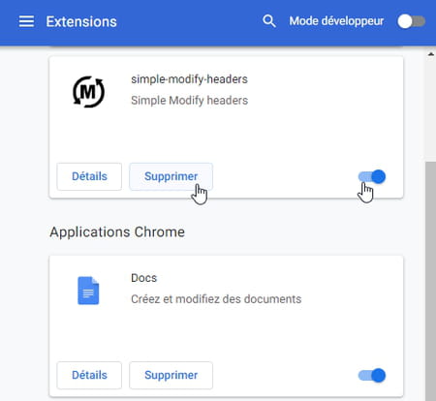Remove simple-modify-headers with Supprimer
Screen dimensions: 436x401
tap(171, 176)
